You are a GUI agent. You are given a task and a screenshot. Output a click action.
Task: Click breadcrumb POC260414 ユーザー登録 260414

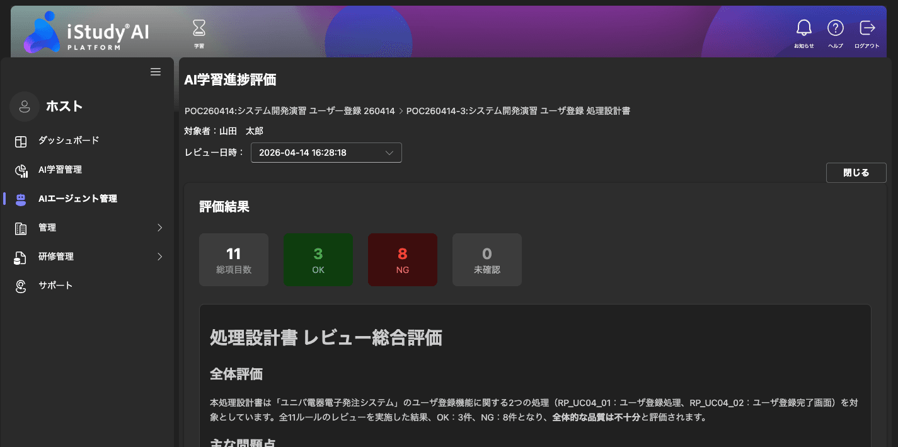[x=290, y=111]
